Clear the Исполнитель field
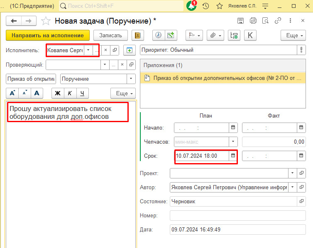This screenshot has width=313, height=248. (x=106, y=50)
